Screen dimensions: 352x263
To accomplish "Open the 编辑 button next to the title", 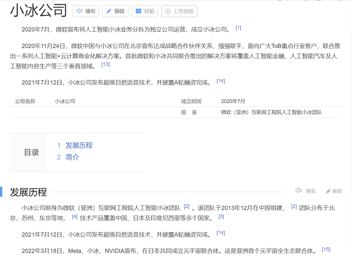I will tap(115, 11).
